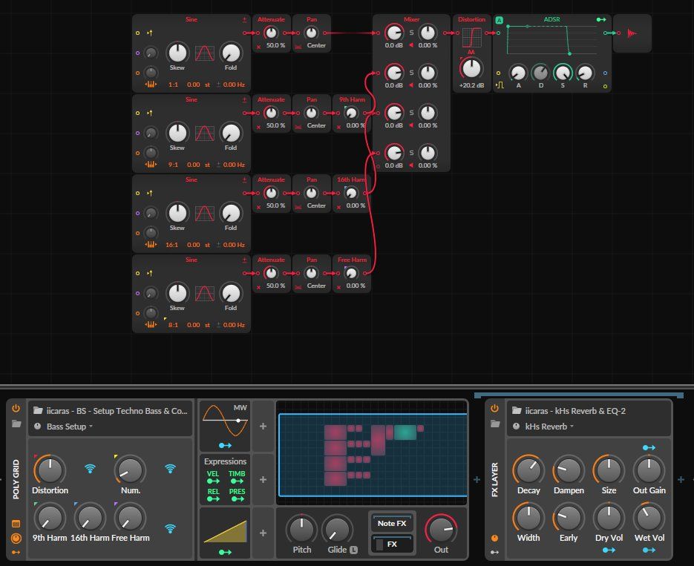Click waveform display of 8:1 Sine oscillator
The height and width of the screenshot is (566, 694).
point(204,293)
